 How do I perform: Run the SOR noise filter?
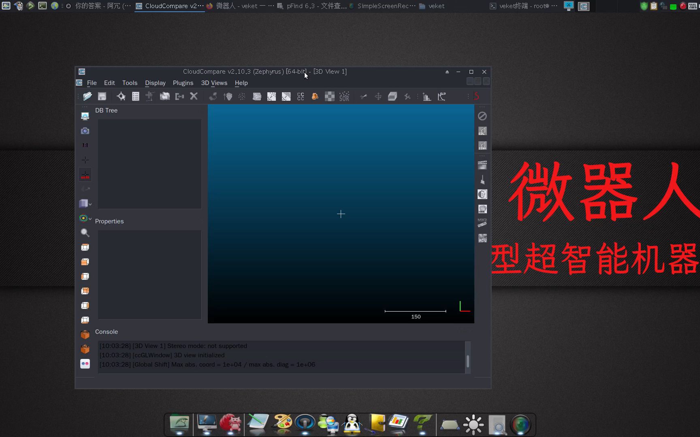pyautogui.click(x=344, y=96)
